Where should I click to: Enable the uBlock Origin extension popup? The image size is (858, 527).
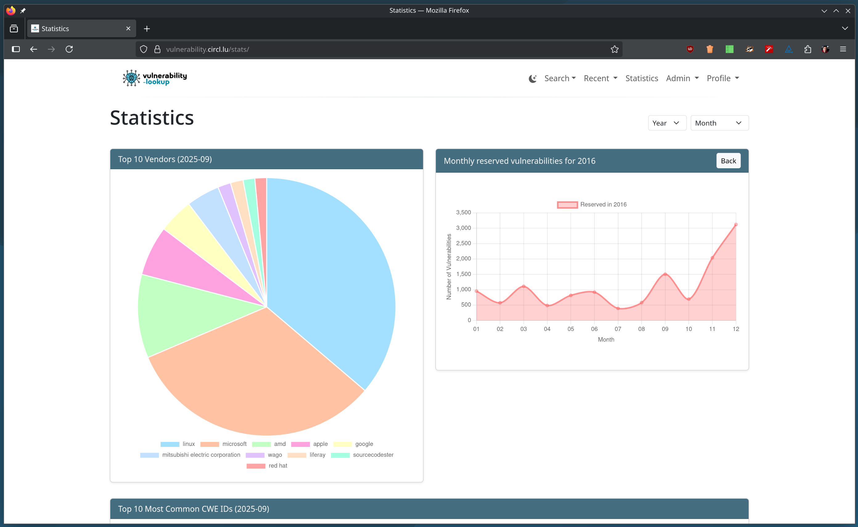(x=690, y=49)
